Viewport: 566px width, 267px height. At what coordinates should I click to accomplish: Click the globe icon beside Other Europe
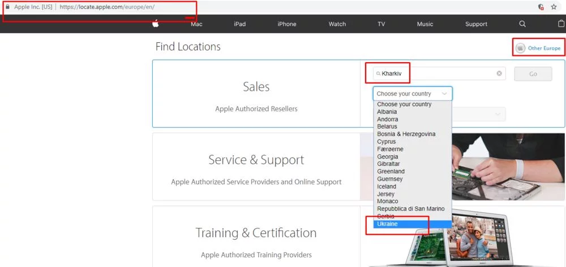pos(520,48)
